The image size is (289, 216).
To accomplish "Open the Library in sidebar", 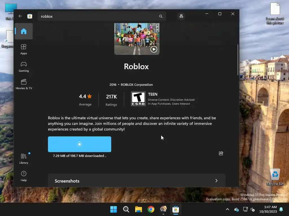I will [x=24, y=159].
